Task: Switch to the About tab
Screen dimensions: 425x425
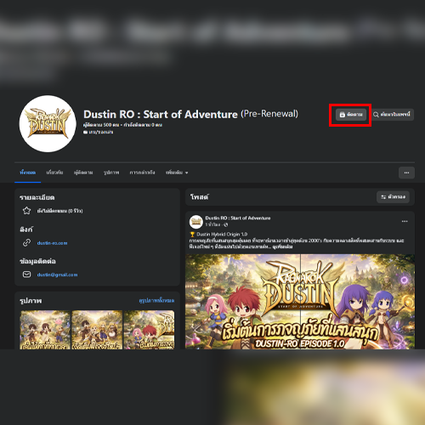Action: (x=54, y=173)
